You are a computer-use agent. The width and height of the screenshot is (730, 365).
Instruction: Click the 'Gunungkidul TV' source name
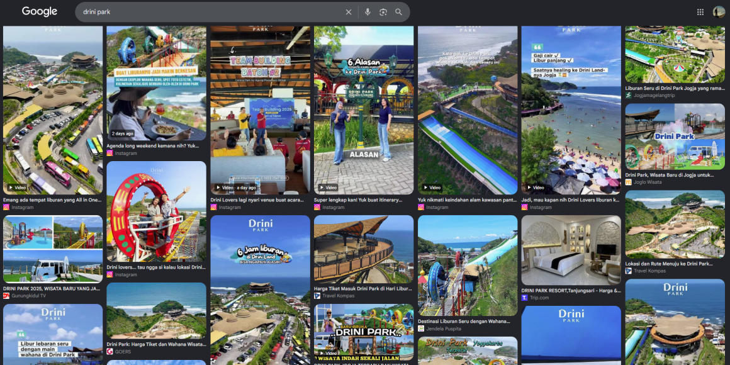29,296
